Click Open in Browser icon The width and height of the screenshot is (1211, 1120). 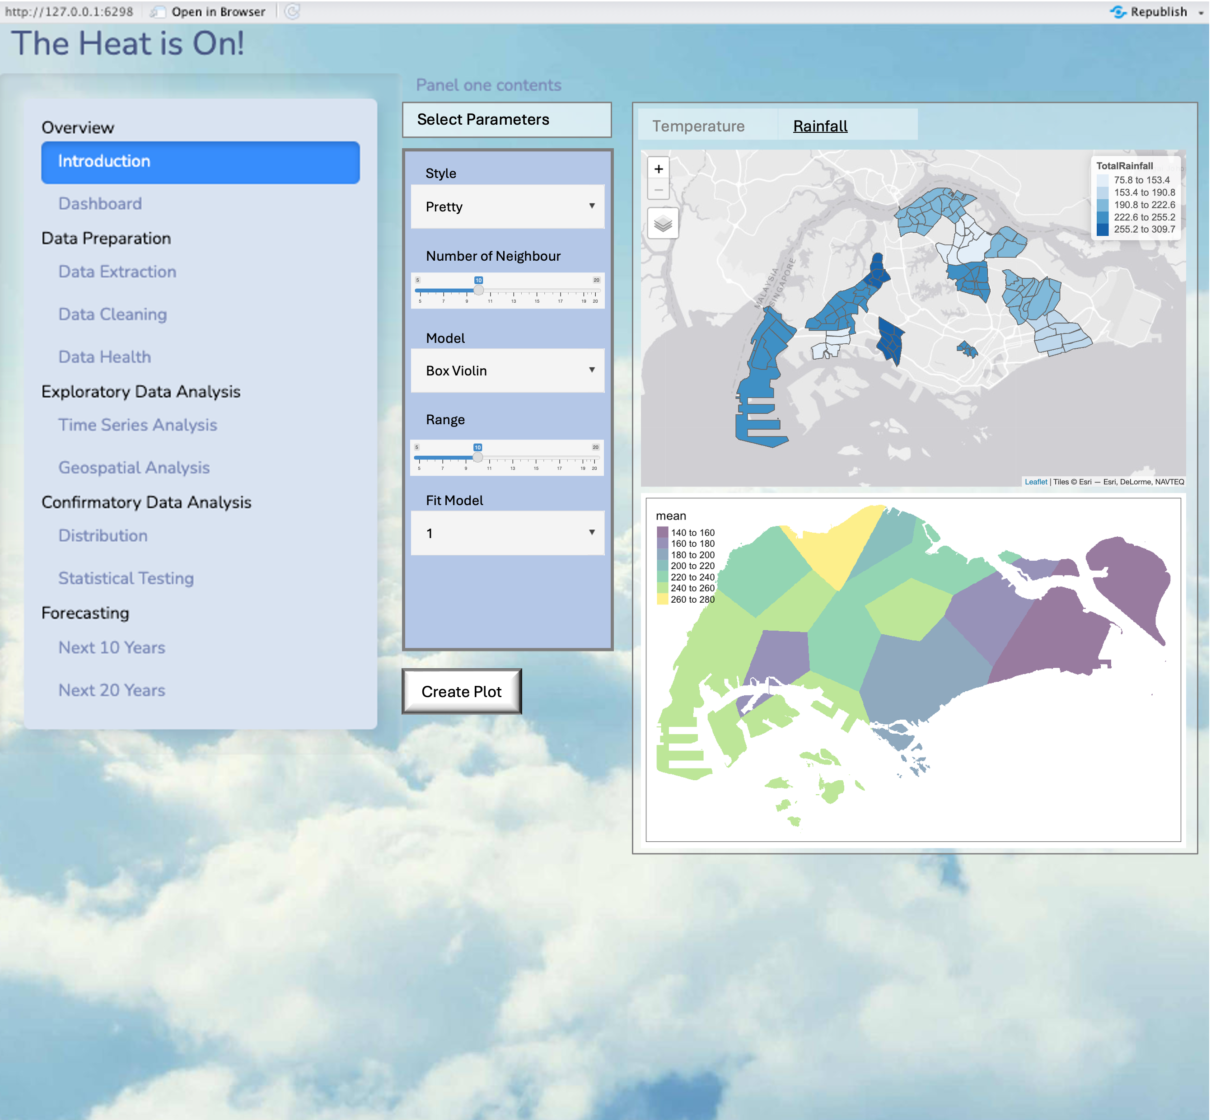click(x=158, y=11)
